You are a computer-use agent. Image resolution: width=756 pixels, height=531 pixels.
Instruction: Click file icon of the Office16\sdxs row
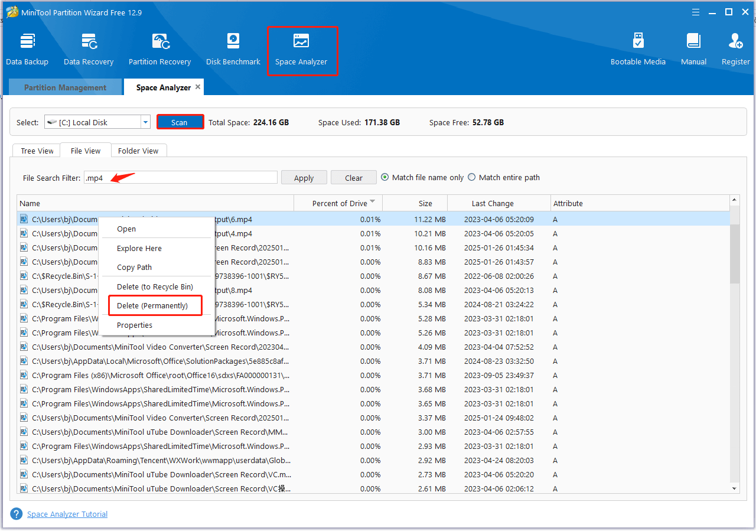(24, 375)
